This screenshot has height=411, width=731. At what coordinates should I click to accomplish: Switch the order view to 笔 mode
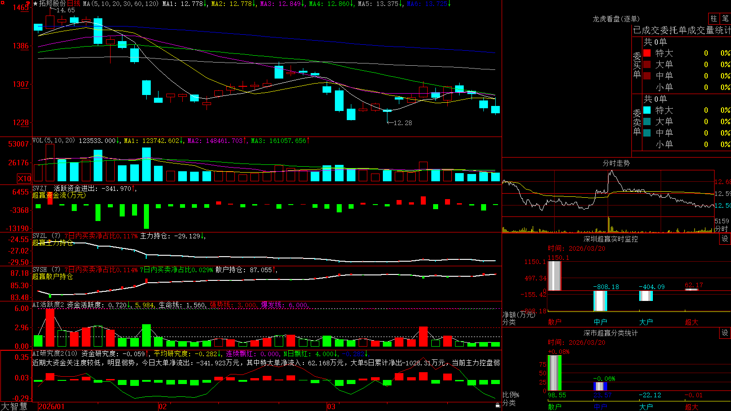coord(725,19)
